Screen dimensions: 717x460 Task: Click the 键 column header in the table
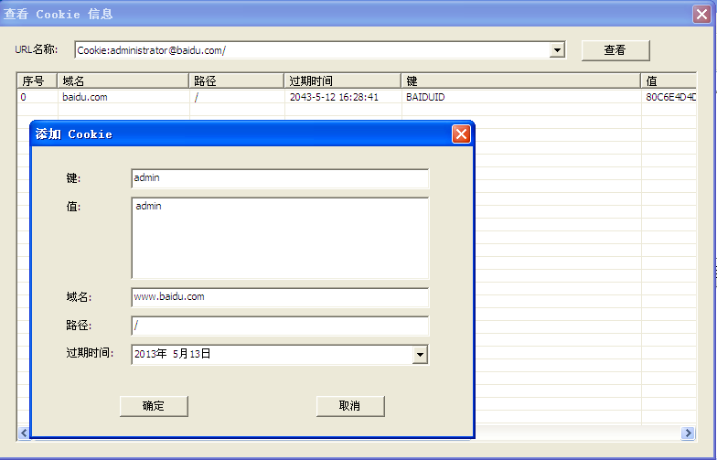[x=521, y=80]
